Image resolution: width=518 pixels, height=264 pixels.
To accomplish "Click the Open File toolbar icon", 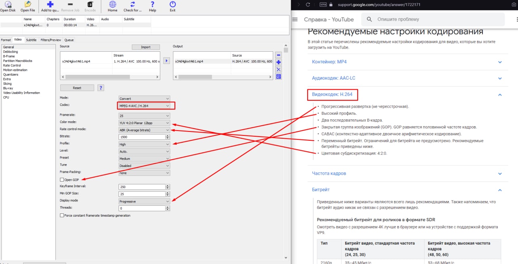I will [28, 4].
